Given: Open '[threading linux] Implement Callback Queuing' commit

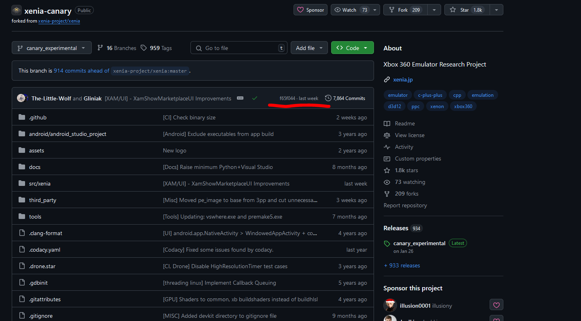Looking at the screenshot, I should click(x=220, y=283).
